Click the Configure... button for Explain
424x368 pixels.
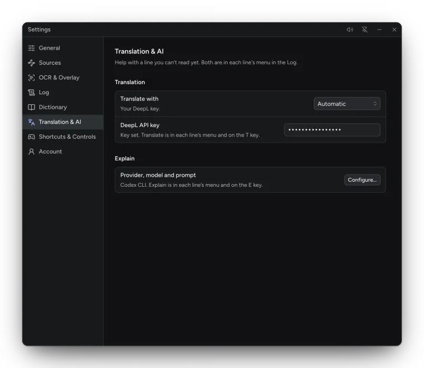[x=362, y=180]
